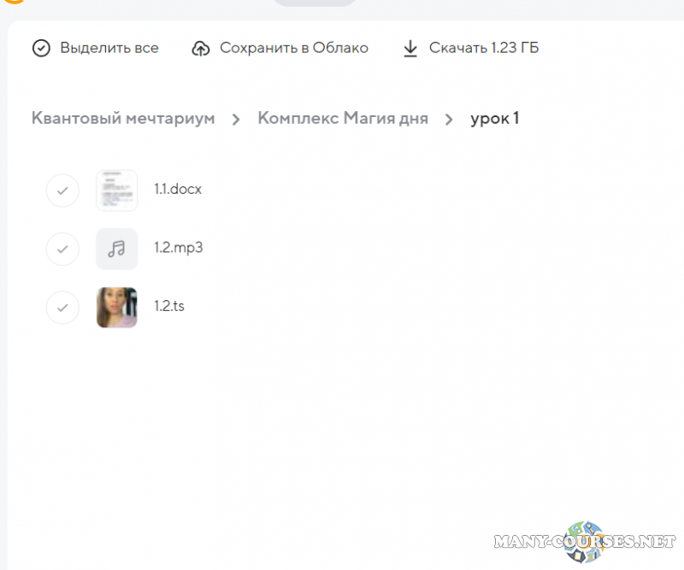Tick the checkbox for 1.1.docx
The image size is (684, 570).
[62, 191]
